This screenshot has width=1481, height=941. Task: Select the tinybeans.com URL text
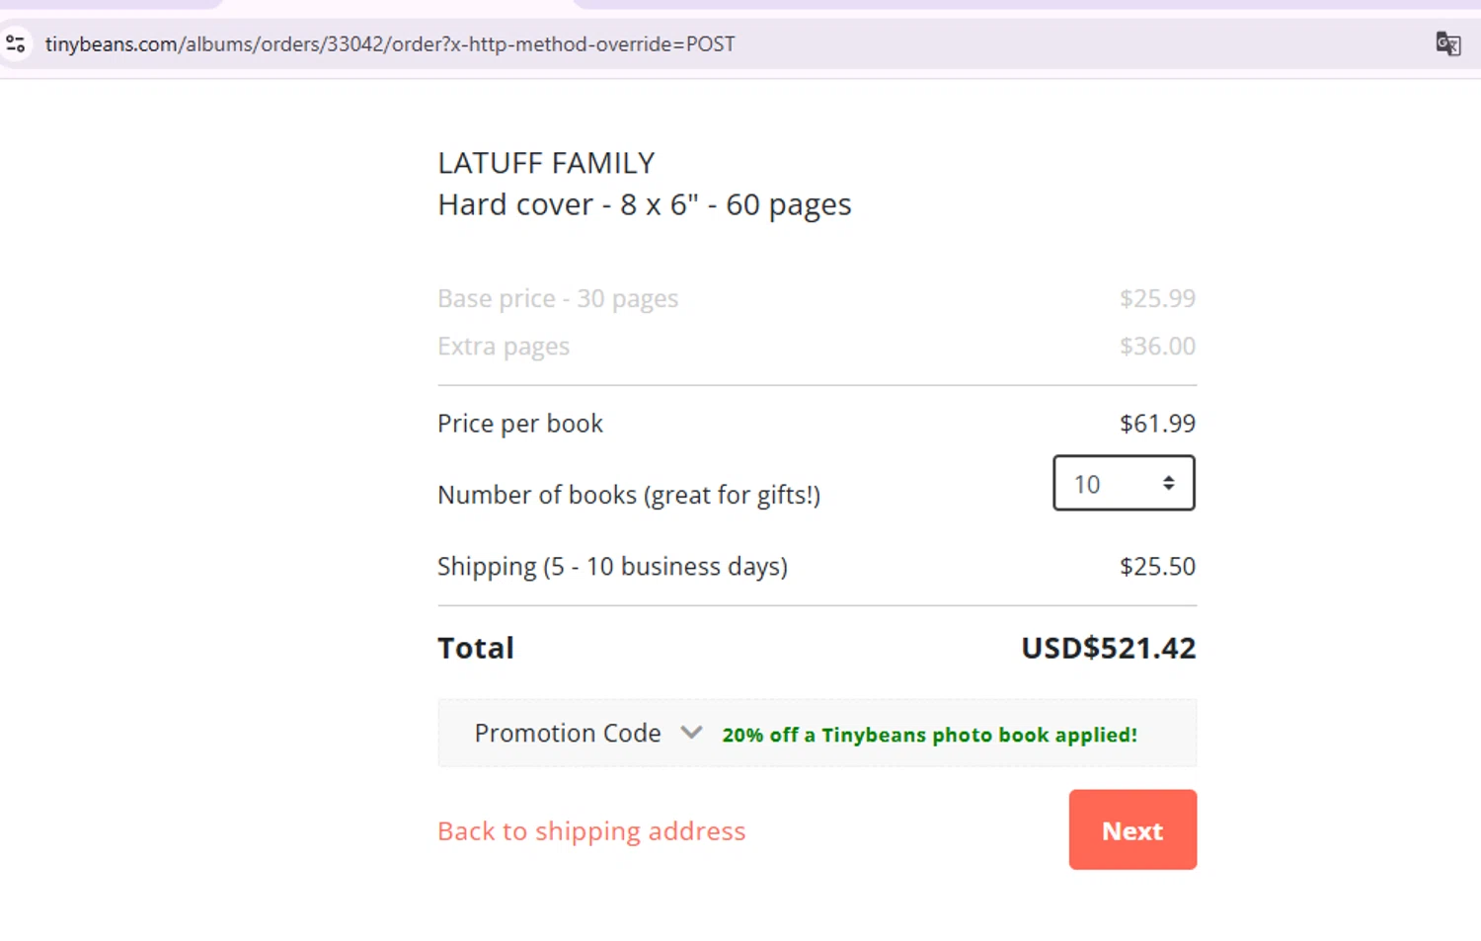390,44
